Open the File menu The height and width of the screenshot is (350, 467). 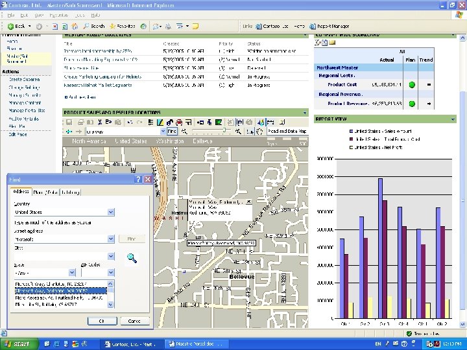coord(11,15)
